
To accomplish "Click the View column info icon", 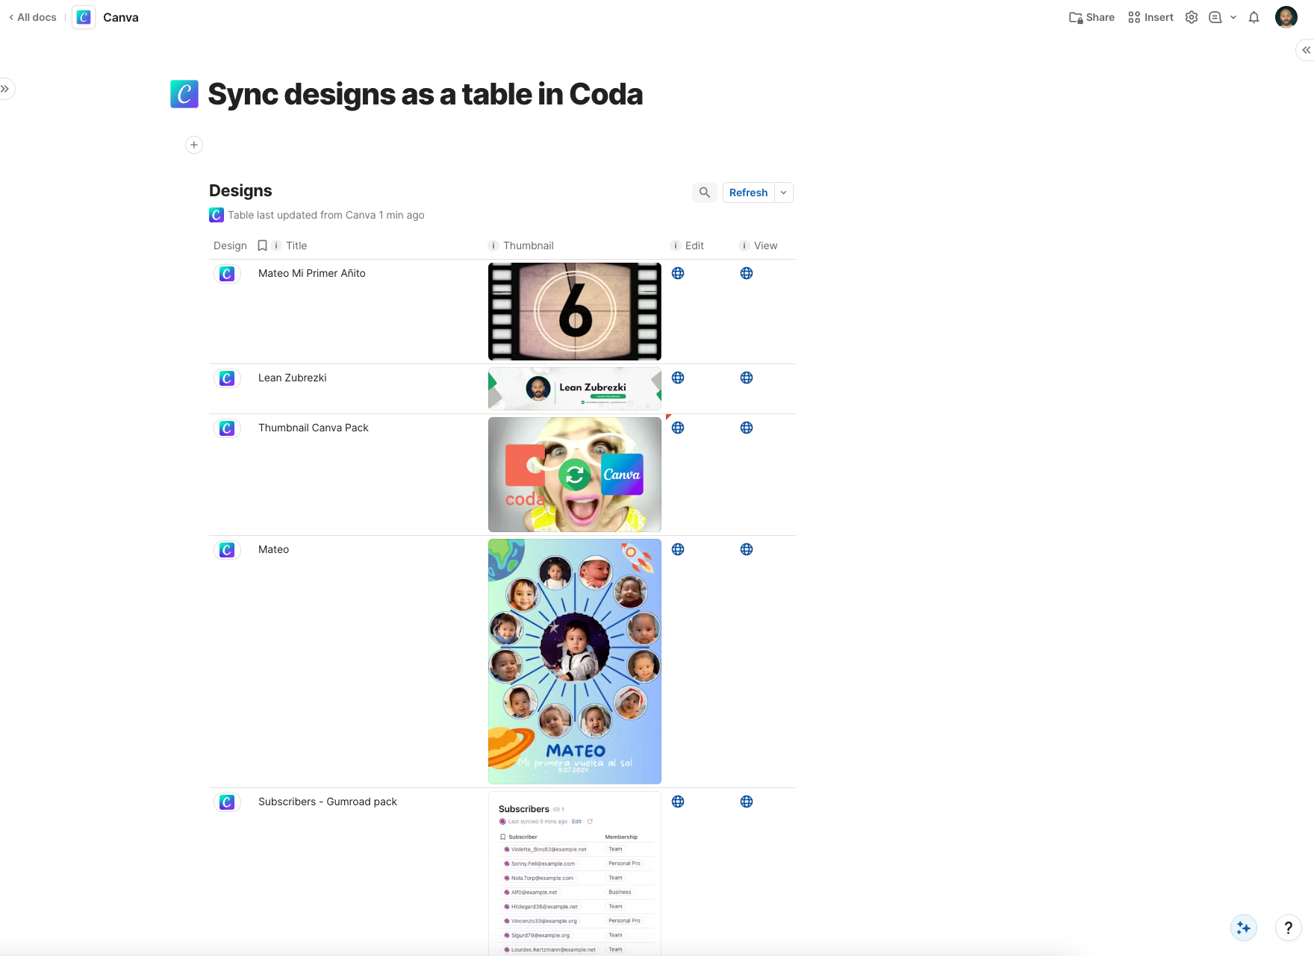I will (744, 246).
